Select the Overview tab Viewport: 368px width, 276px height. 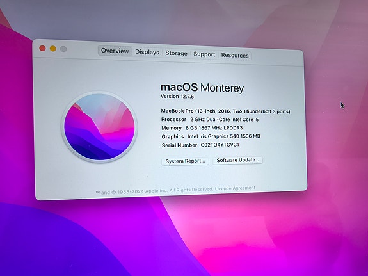click(x=115, y=51)
